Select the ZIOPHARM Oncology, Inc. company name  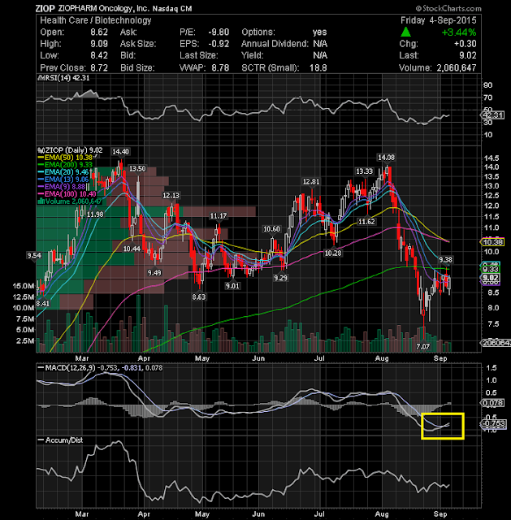pos(104,9)
